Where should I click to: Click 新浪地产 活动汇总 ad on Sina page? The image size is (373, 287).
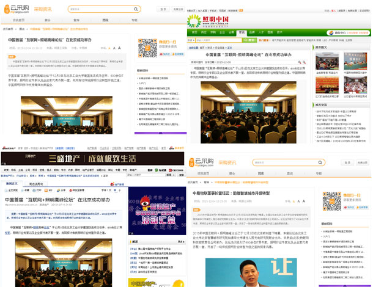(157, 211)
